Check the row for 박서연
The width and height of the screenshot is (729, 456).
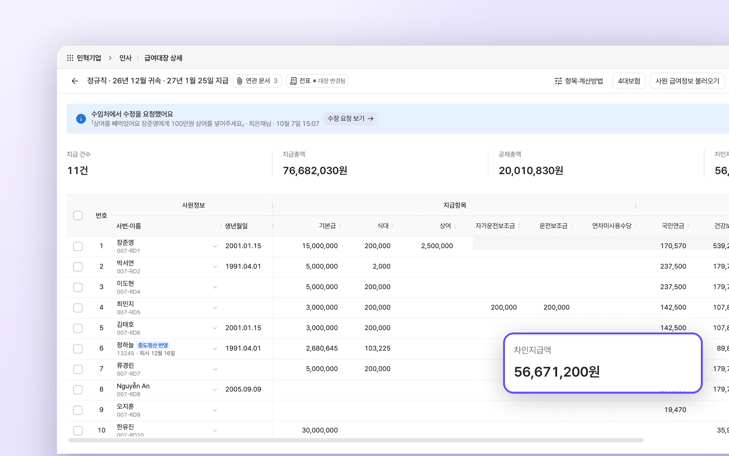coord(78,267)
